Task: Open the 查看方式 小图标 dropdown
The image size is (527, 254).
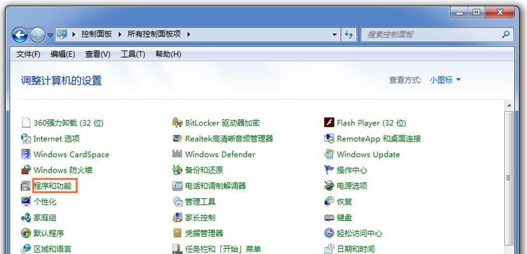Action: click(x=445, y=80)
